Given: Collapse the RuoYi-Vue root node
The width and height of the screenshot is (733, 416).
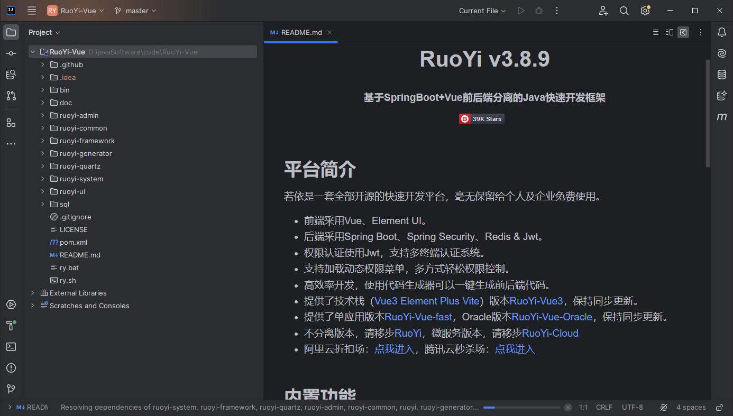Looking at the screenshot, I should point(33,52).
